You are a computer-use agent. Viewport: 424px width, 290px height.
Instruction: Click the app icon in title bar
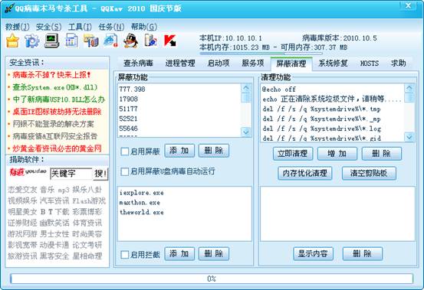[9, 8]
